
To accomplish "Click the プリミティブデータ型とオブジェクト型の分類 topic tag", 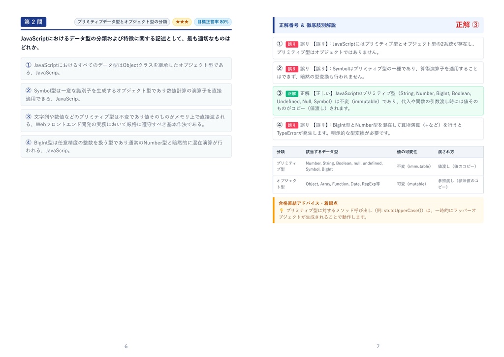I will click(122, 22).
